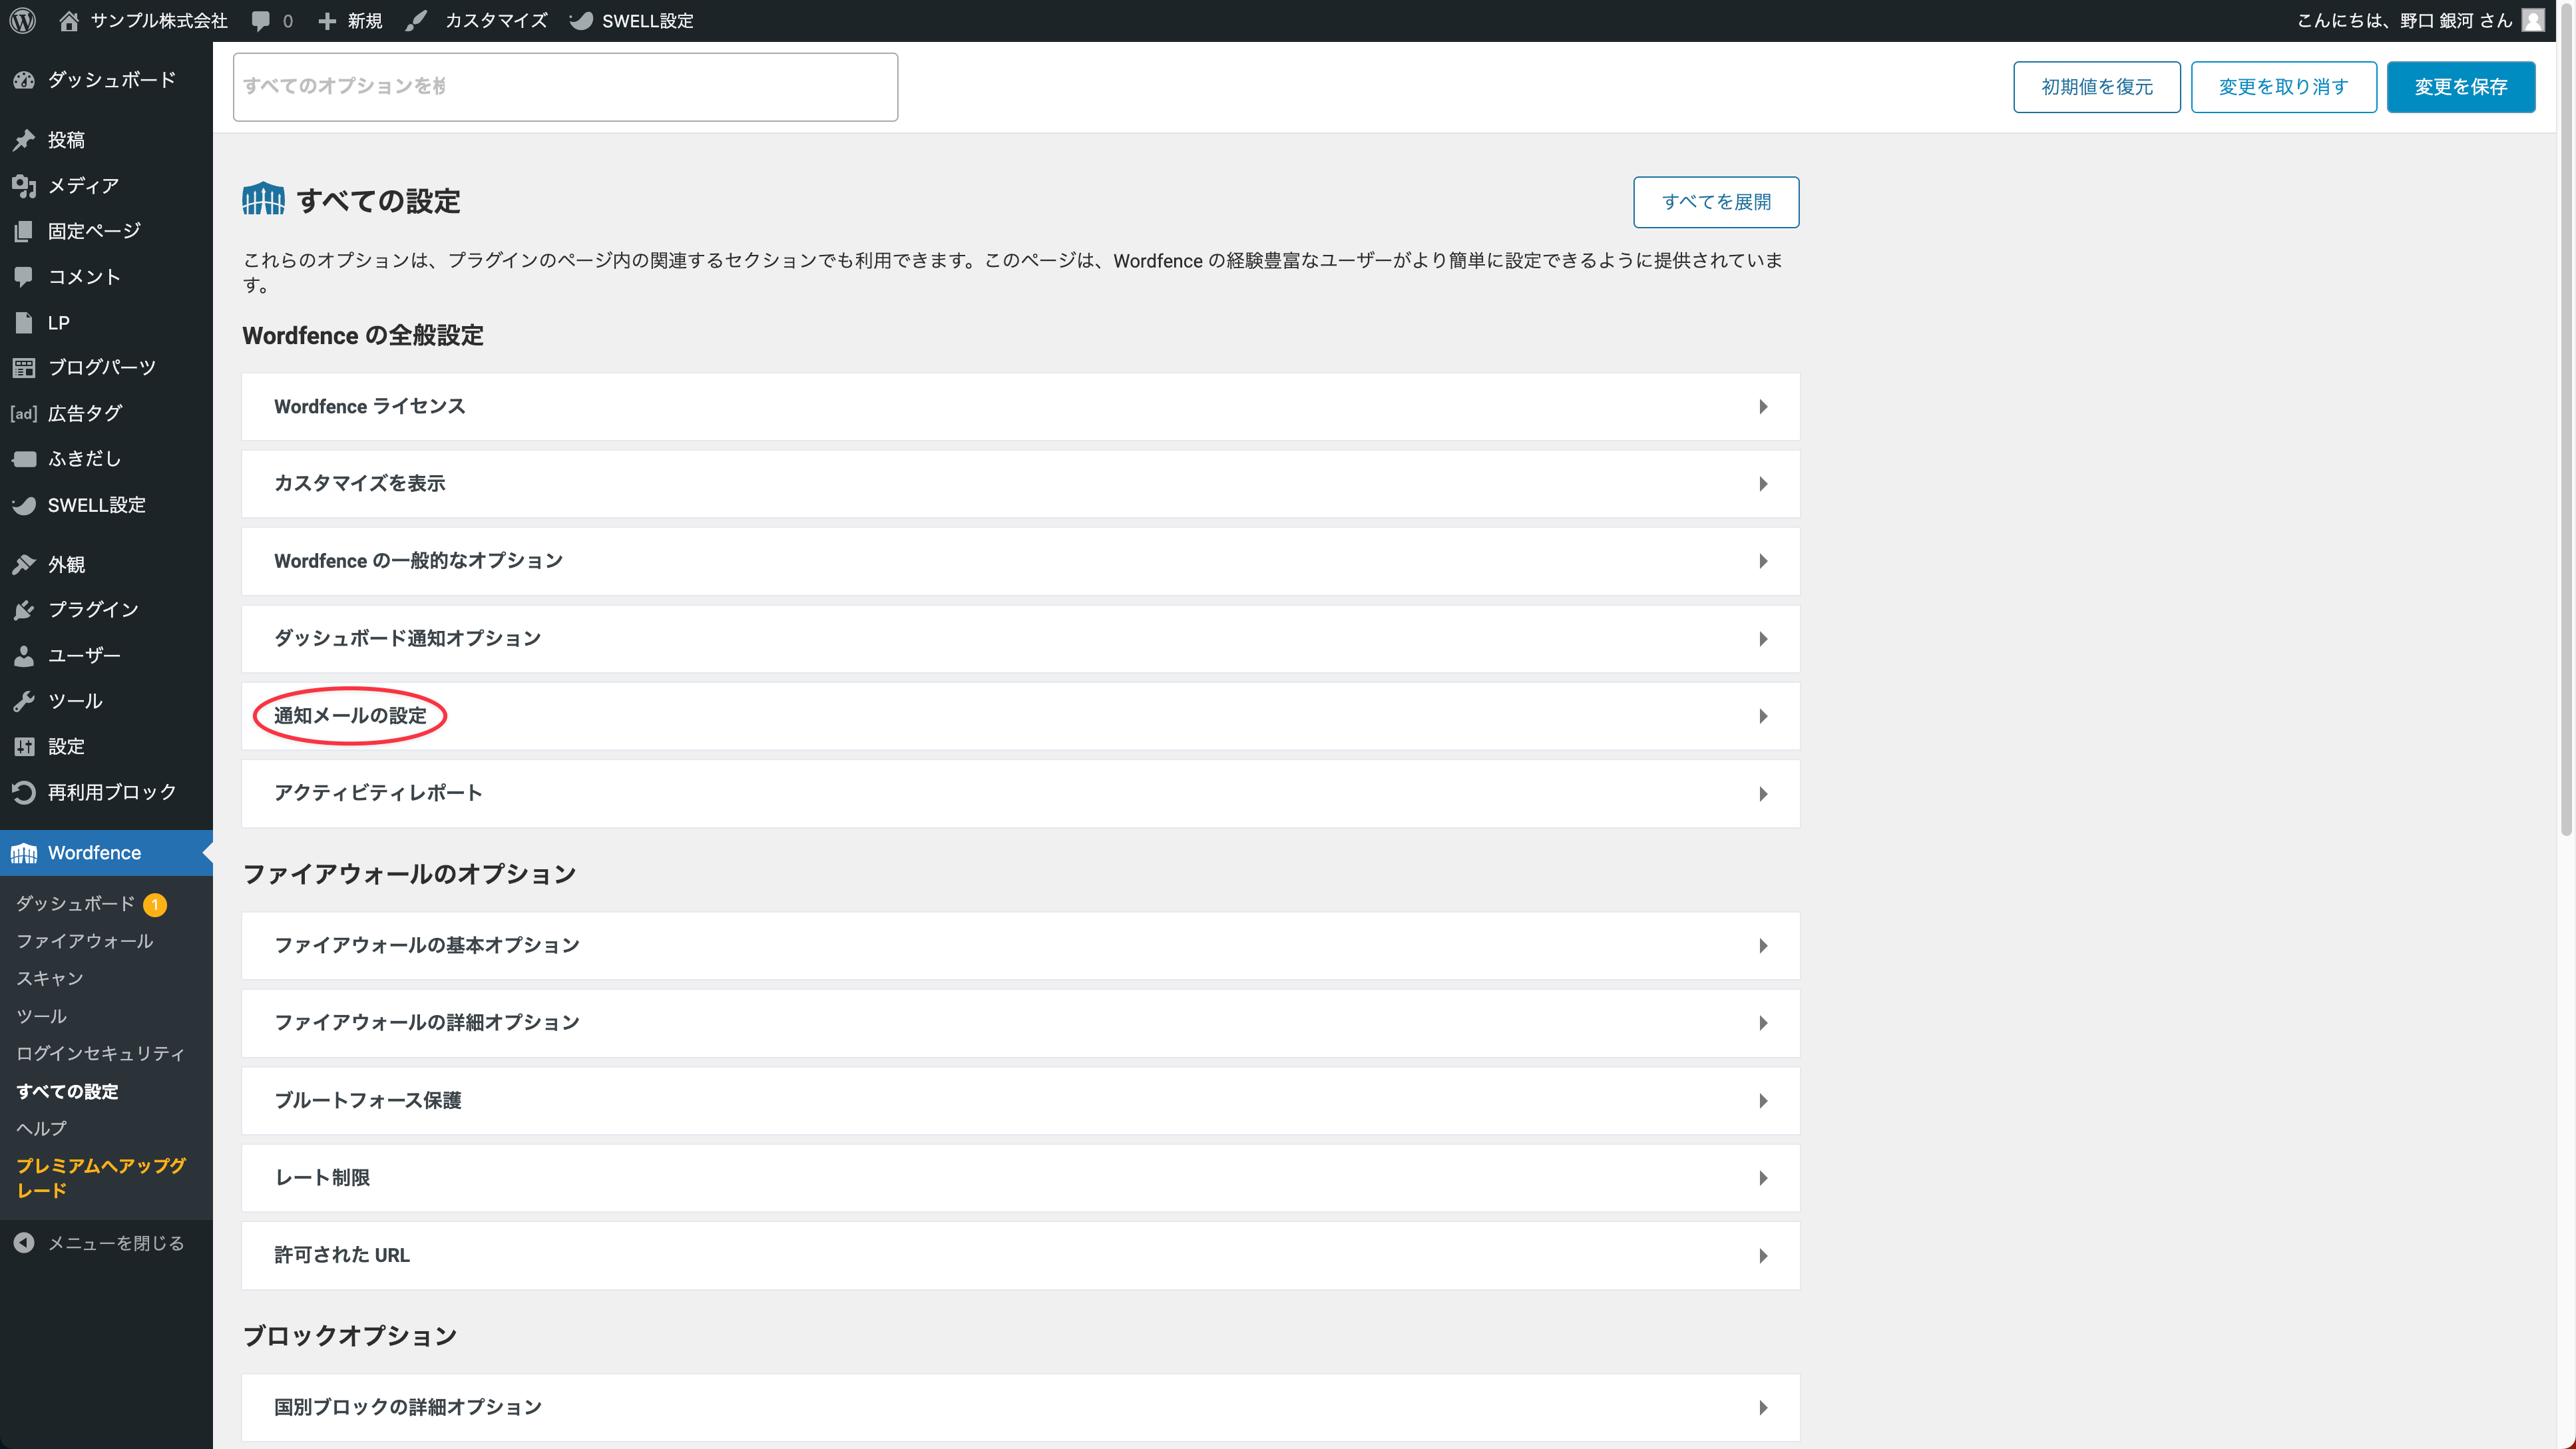Collapse menu with メニューを閉じる arrow icon
This screenshot has width=2576, height=1449.
(x=24, y=1242)
